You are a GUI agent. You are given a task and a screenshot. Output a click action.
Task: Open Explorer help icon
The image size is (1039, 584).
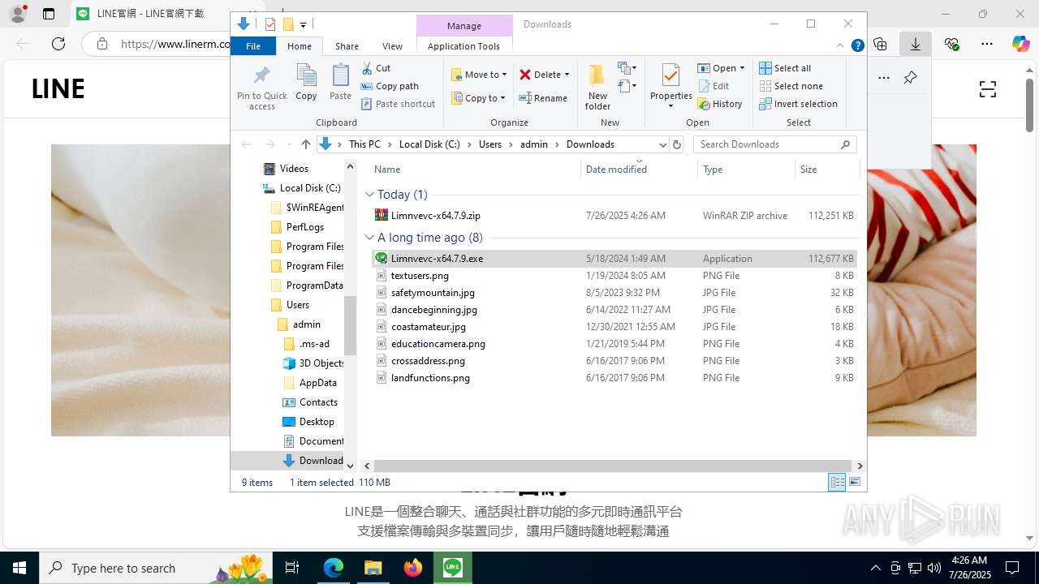[857, 46]
